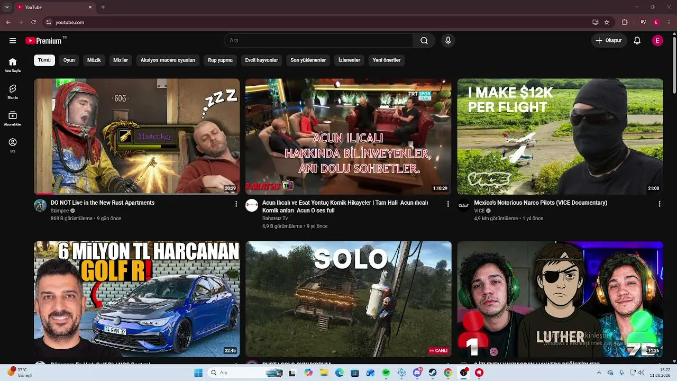The image size is (677, 381).
Task: Play the GOLF R blue car thumbnail
Action: point(137,300)
